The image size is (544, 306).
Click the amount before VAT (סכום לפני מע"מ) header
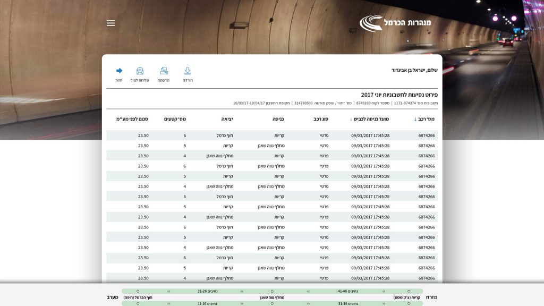(x=132, y=119)
